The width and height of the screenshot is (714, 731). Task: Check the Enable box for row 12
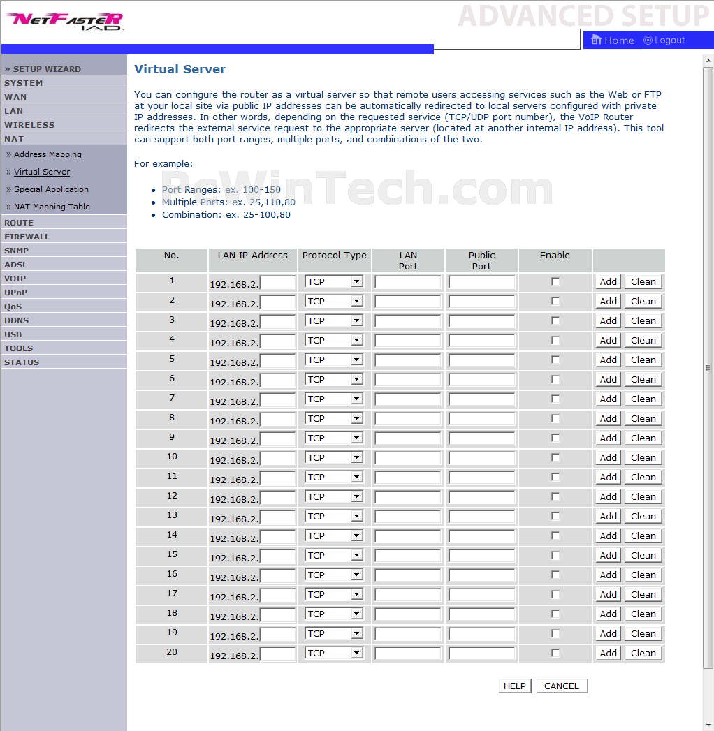[x=555, y=497]
